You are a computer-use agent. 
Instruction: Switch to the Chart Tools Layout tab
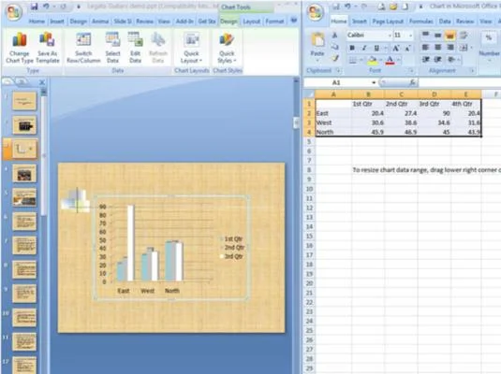pyautogui.click(x=252, y=22)
